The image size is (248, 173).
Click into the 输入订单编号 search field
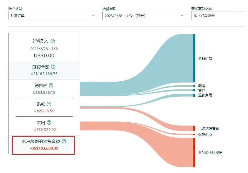pyautogui.click(x=219, y=16)
